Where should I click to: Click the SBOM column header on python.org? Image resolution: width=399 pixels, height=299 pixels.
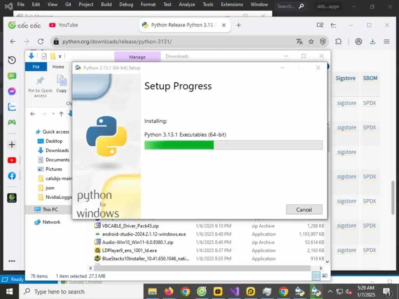(x=370, y=78)
